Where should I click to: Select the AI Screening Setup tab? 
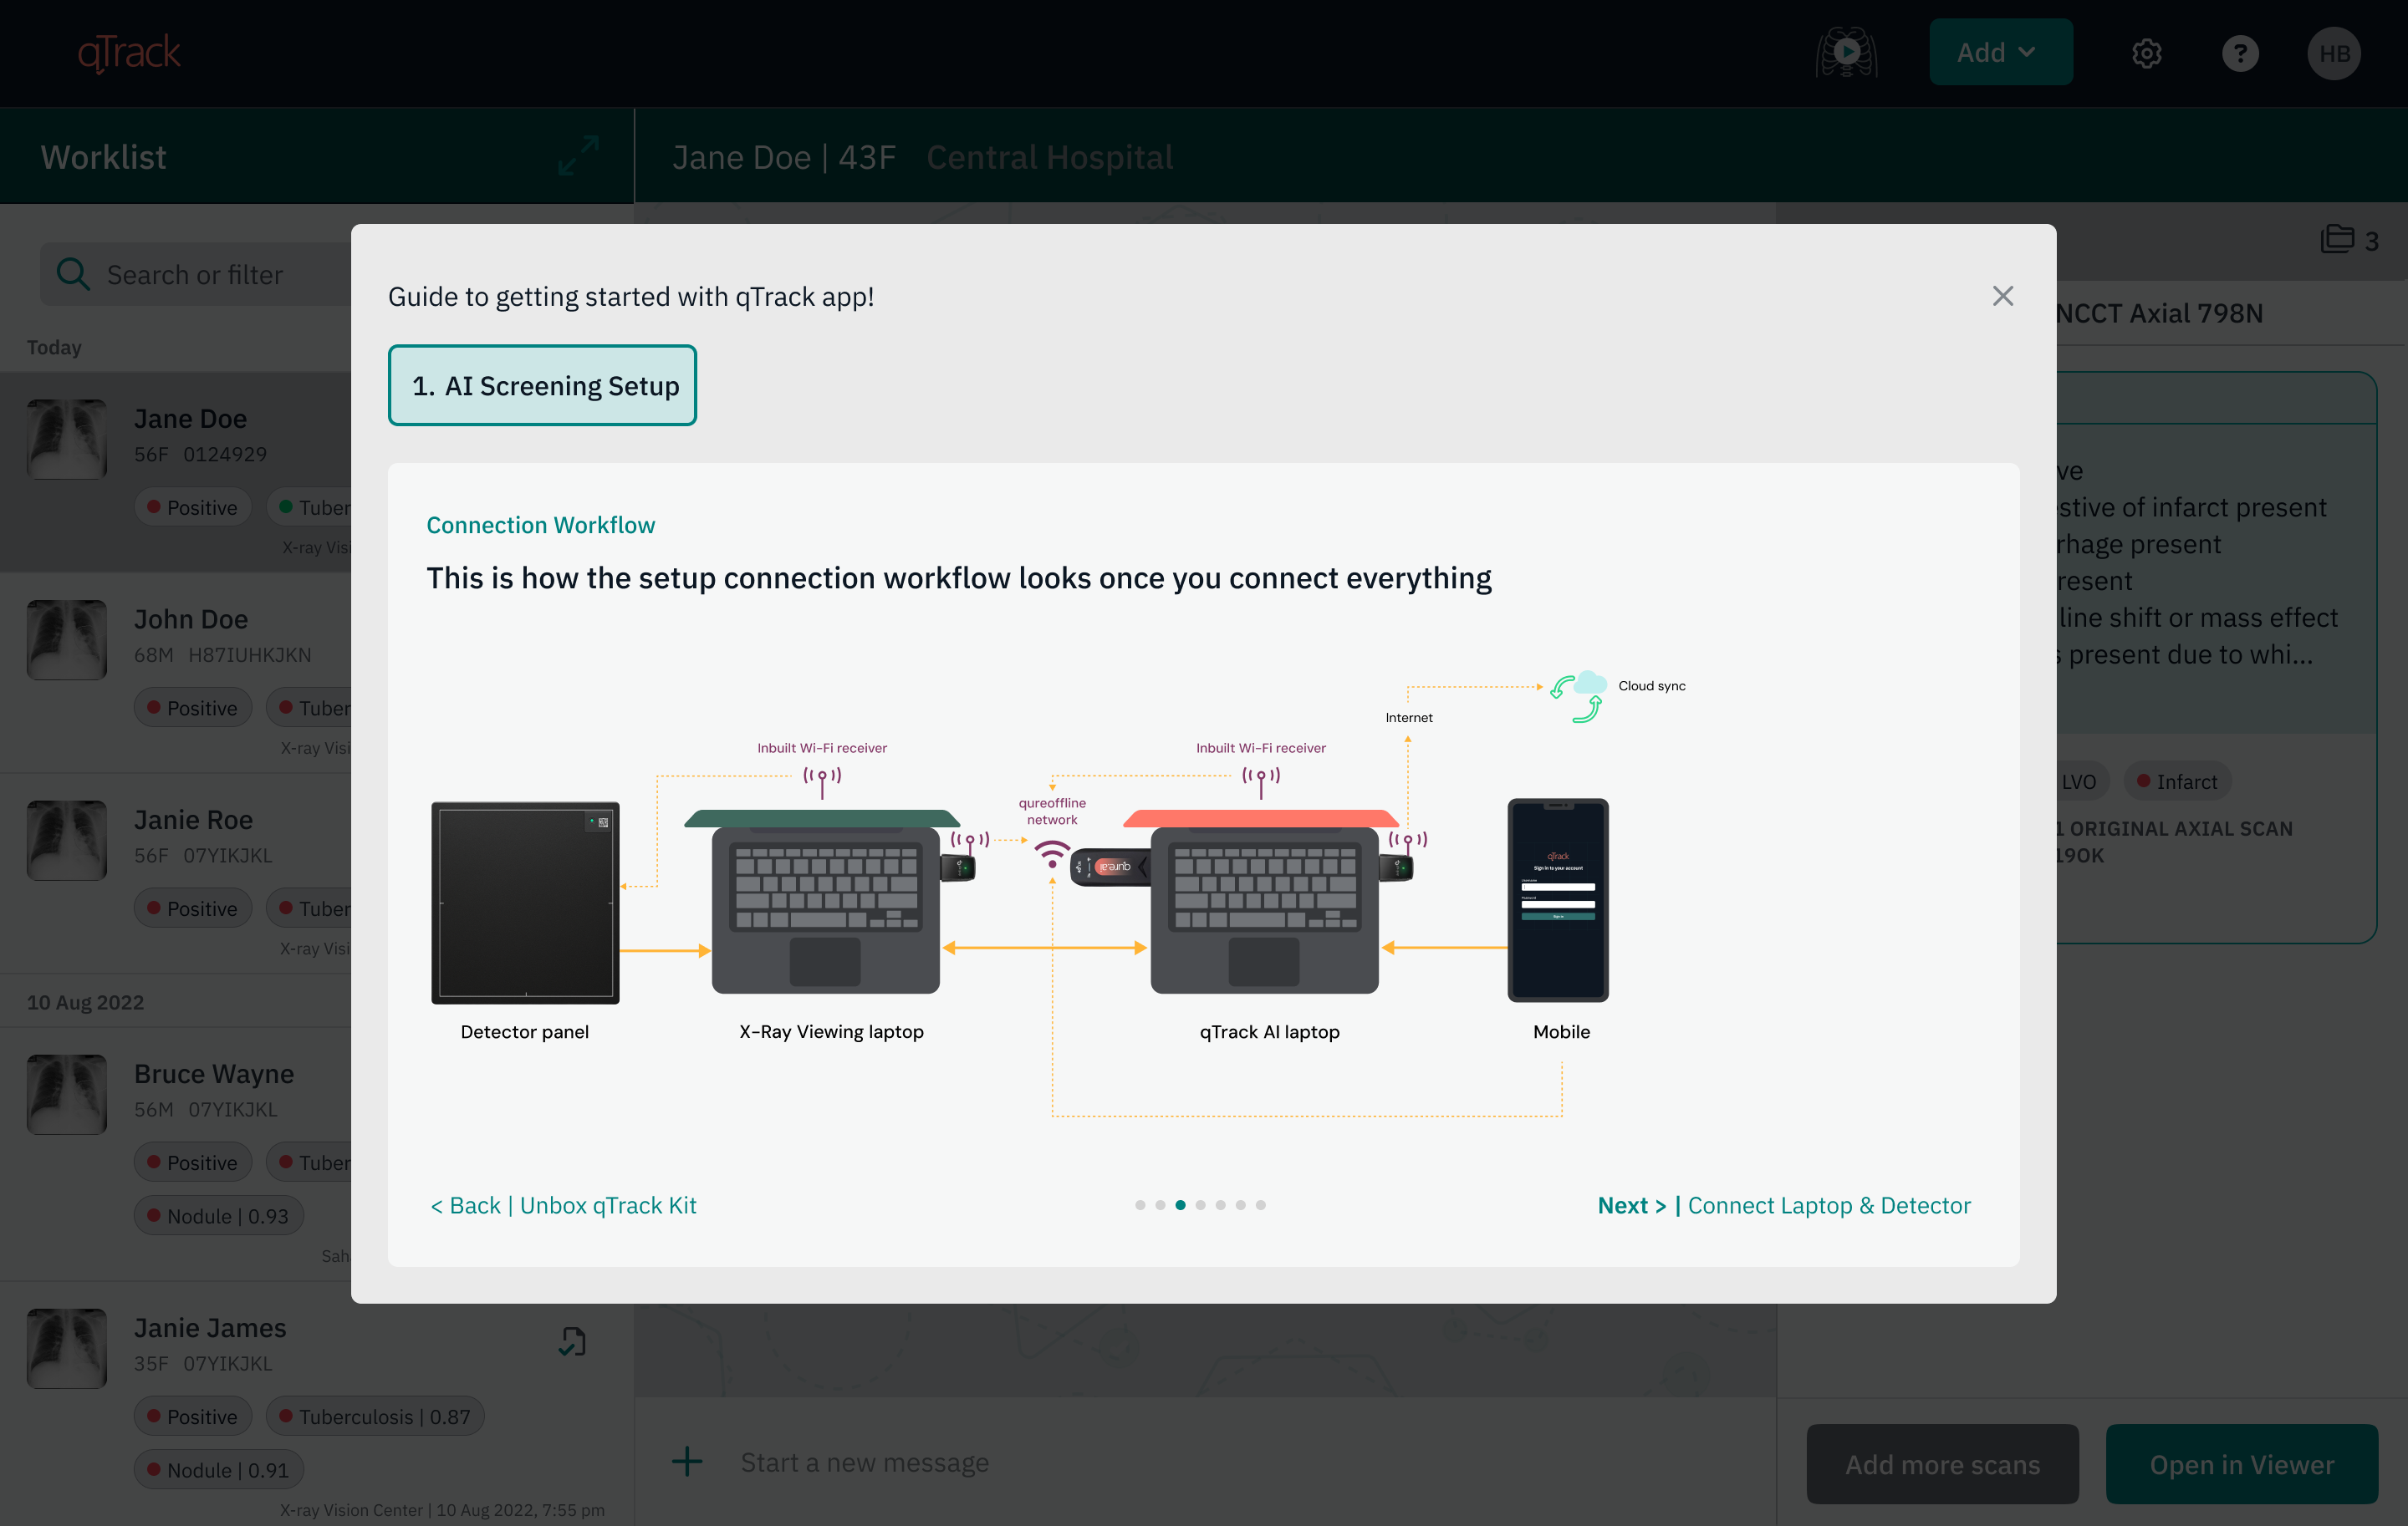click(542, 386)
